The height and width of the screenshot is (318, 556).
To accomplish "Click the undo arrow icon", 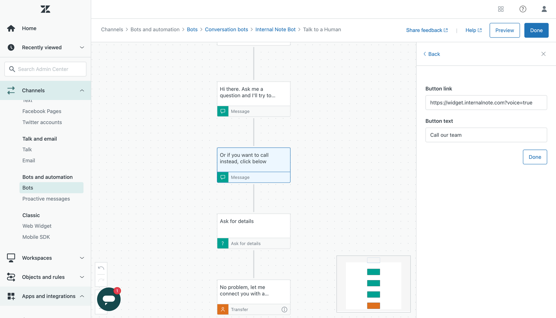I will tap(101, 268).
